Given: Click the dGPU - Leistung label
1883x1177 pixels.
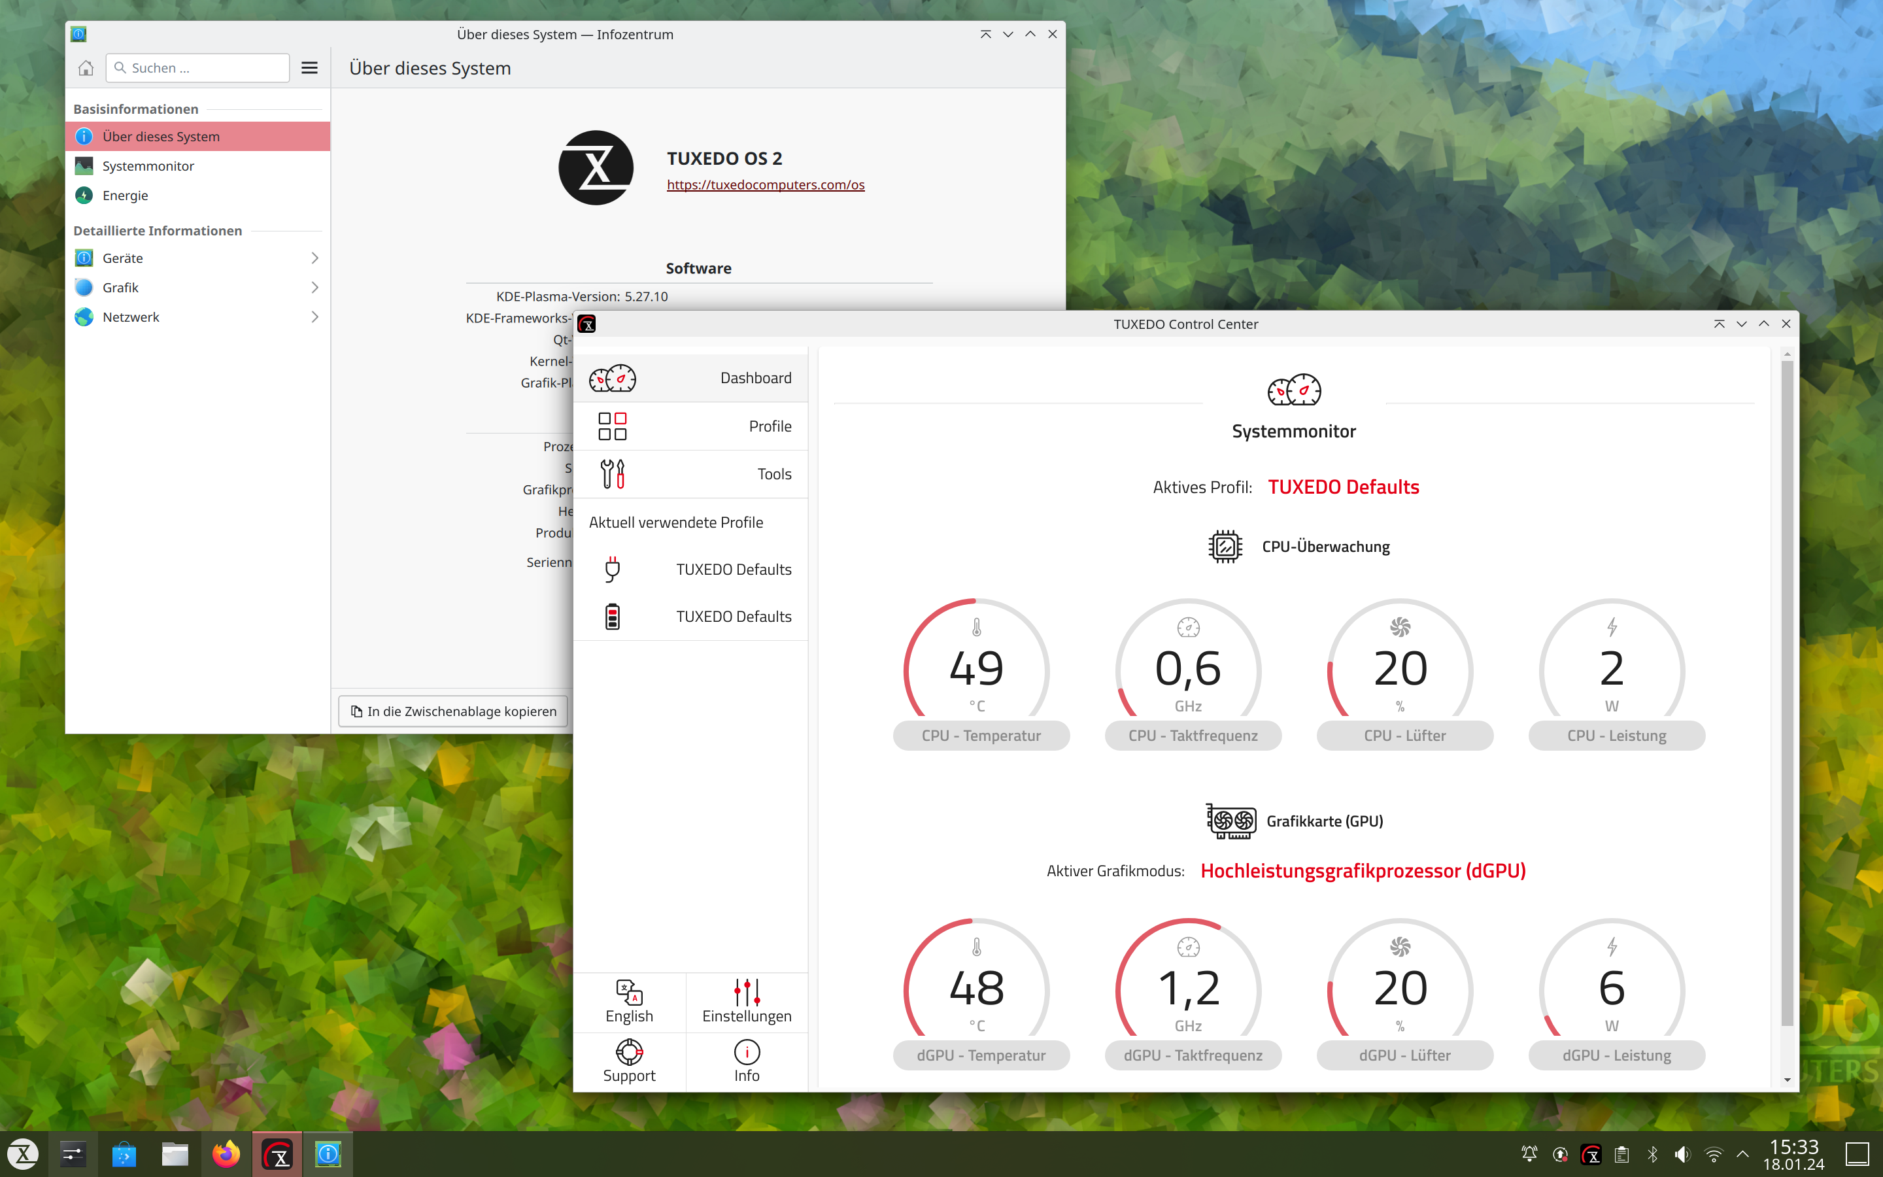Looking at the screenshot, I should coord(1617,1055).
